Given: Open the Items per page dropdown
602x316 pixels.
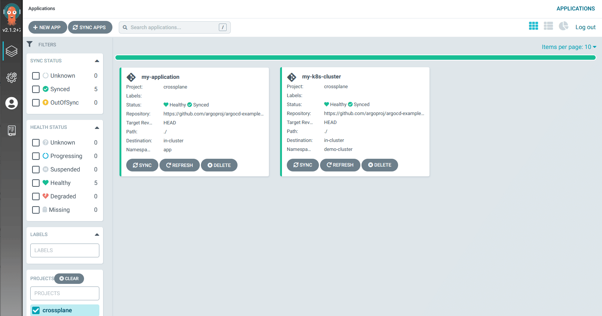Looking at the screenshot, I should pyautogui.click(x=569, y=47).
